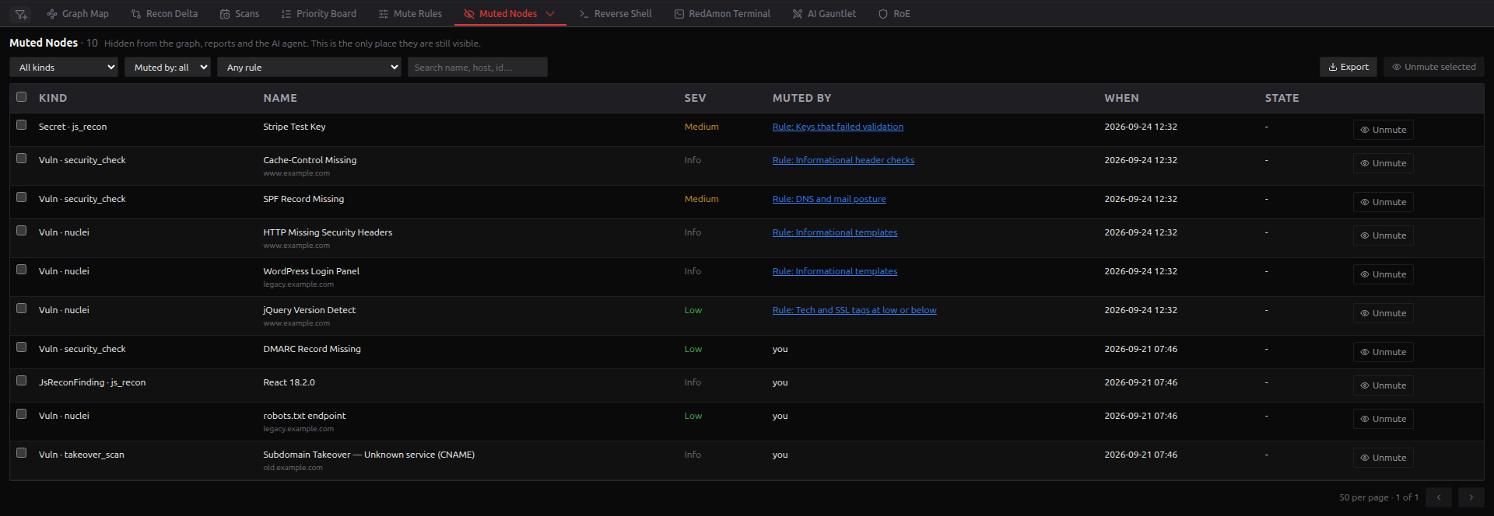The height and width of the screenshot is (516, 1494).
Task: Click the Unmute selected button
Action: (1433, 67)
